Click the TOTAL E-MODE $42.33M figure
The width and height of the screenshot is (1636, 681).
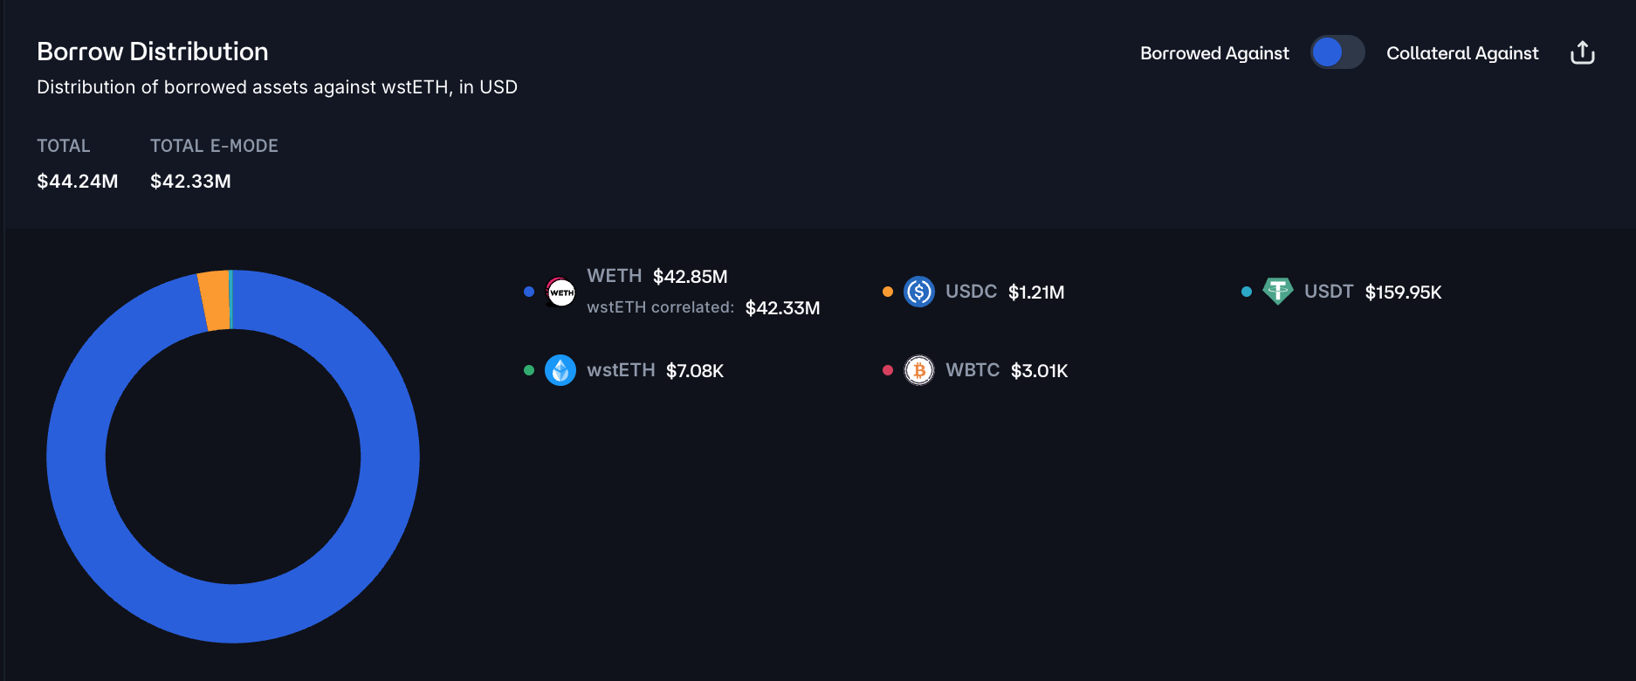point(190,182)
